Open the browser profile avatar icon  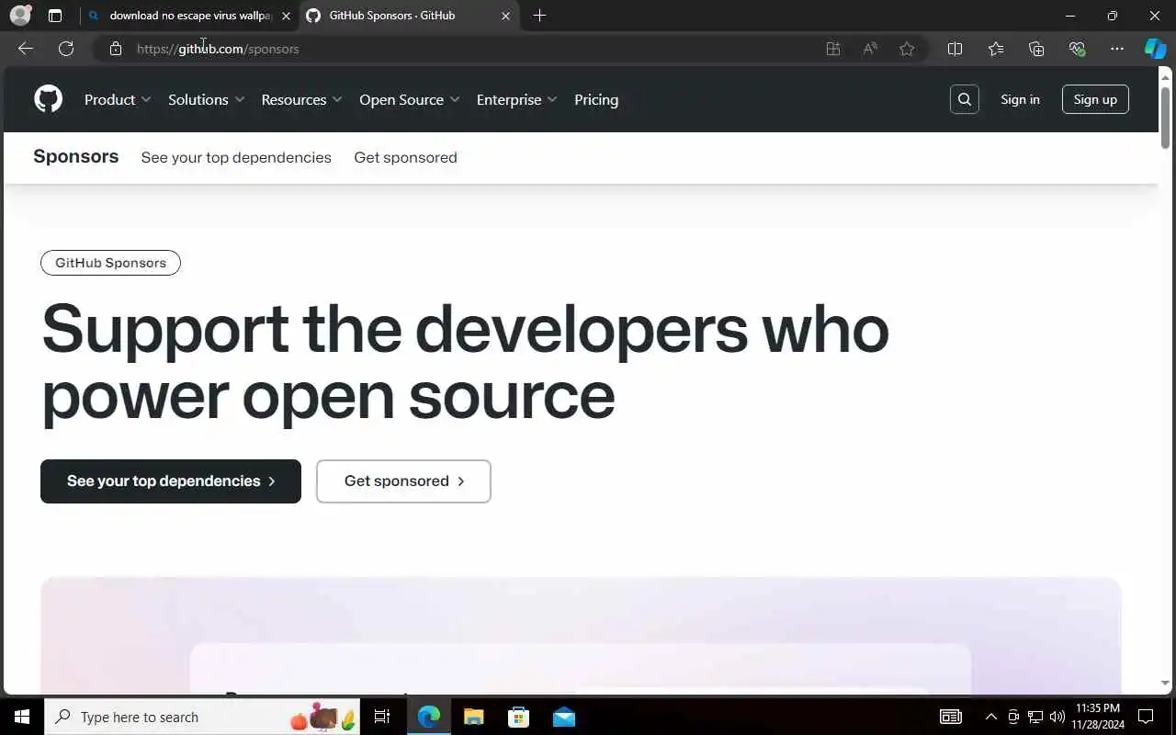pyautogui.click(x=20, y=16)
